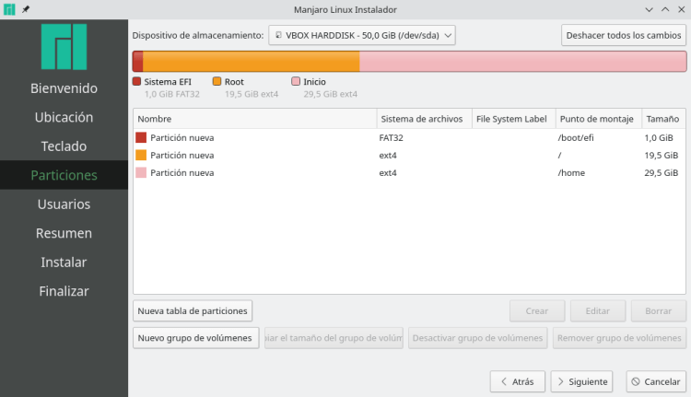Click Nueva tabla de particiones button

(x=193, y=311)
